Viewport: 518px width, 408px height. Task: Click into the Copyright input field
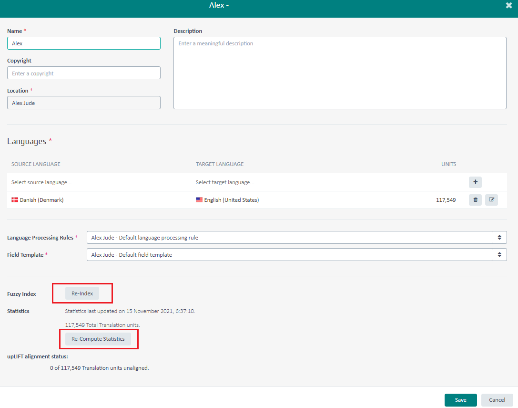(84, 73)
